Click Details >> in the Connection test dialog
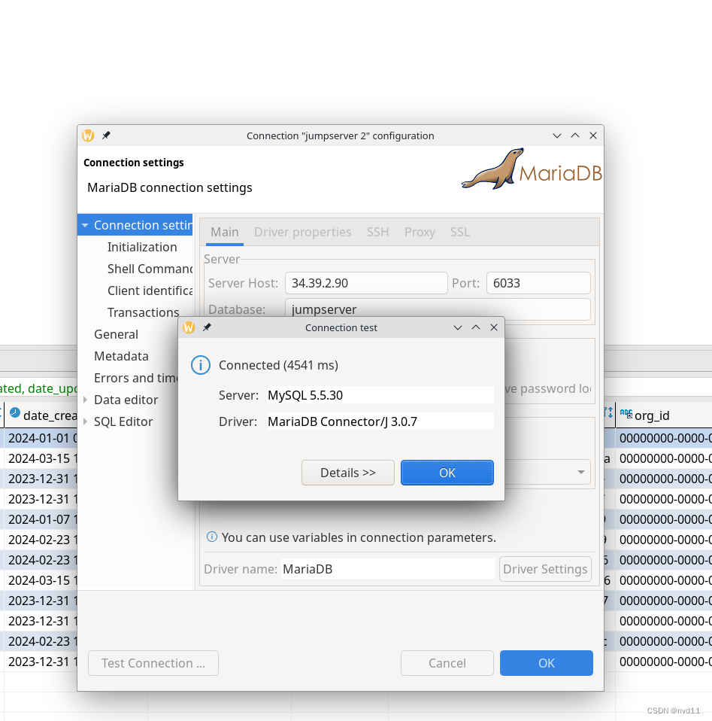 click(x=348, y=473)
